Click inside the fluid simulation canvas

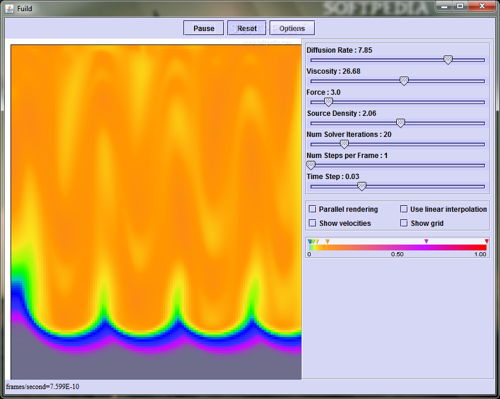click(x=157, y=212)
